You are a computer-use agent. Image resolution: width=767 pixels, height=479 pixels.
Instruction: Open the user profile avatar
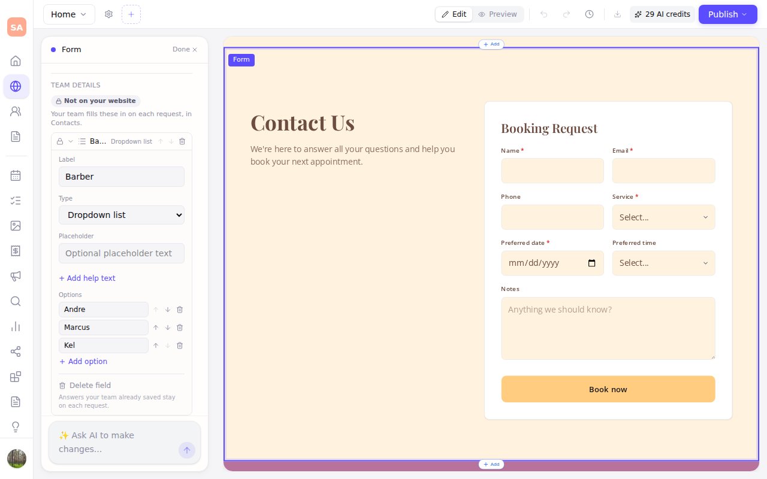click(x=17, y=459)
